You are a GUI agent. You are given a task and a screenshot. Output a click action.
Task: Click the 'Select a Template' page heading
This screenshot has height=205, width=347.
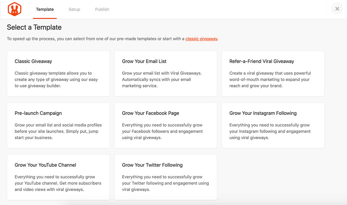click(34, 27)
